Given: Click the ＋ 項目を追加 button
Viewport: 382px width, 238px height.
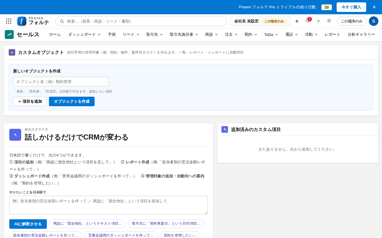Looking at the screenshot, I should (30, 101).
